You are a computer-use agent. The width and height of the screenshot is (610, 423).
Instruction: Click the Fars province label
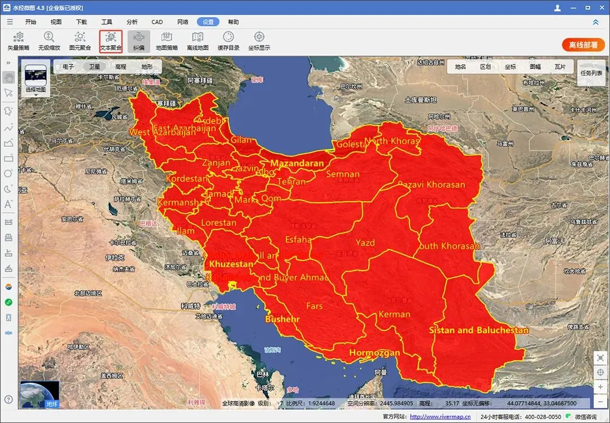click(315, 306)
